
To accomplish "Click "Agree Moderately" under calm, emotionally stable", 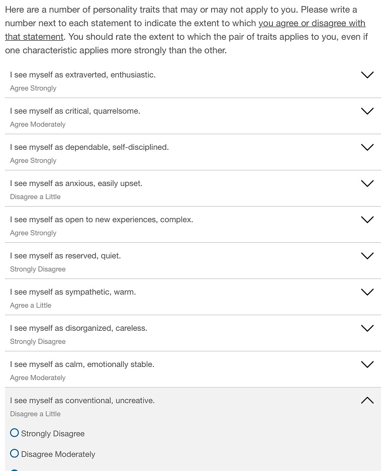I will (38, 378).
